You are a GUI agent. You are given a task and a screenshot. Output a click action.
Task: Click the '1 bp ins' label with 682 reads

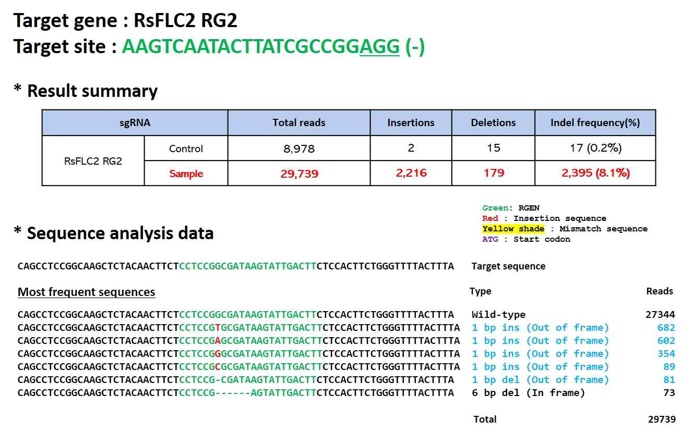coord(540,328)
